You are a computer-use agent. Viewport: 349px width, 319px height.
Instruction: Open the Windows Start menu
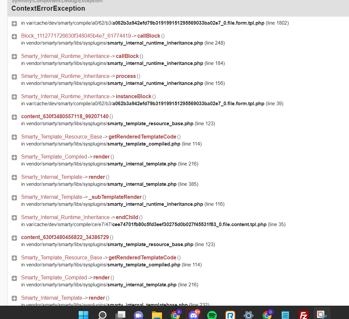[x=83, y=315]
